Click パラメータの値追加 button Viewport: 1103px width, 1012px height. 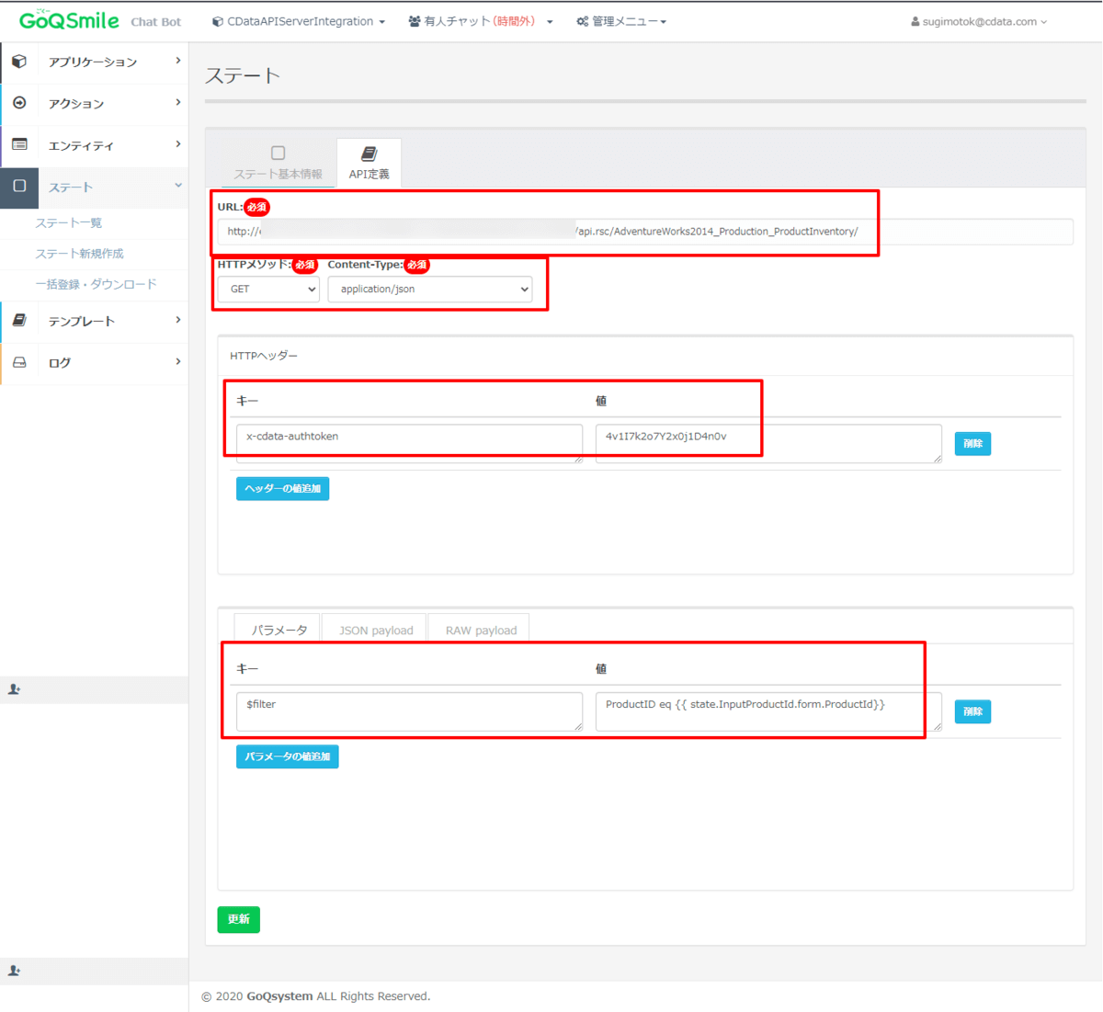click(x=287, y=756)
